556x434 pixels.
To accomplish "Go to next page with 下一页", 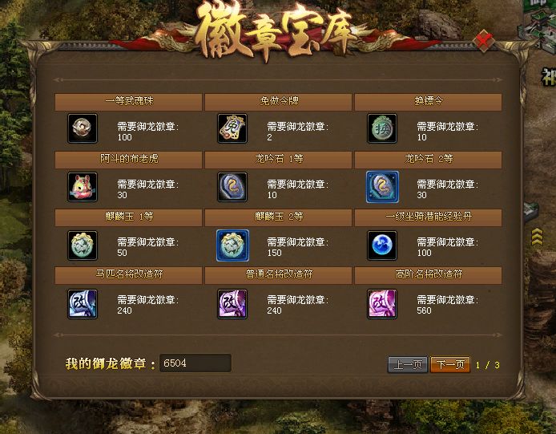I will (450, 365).
